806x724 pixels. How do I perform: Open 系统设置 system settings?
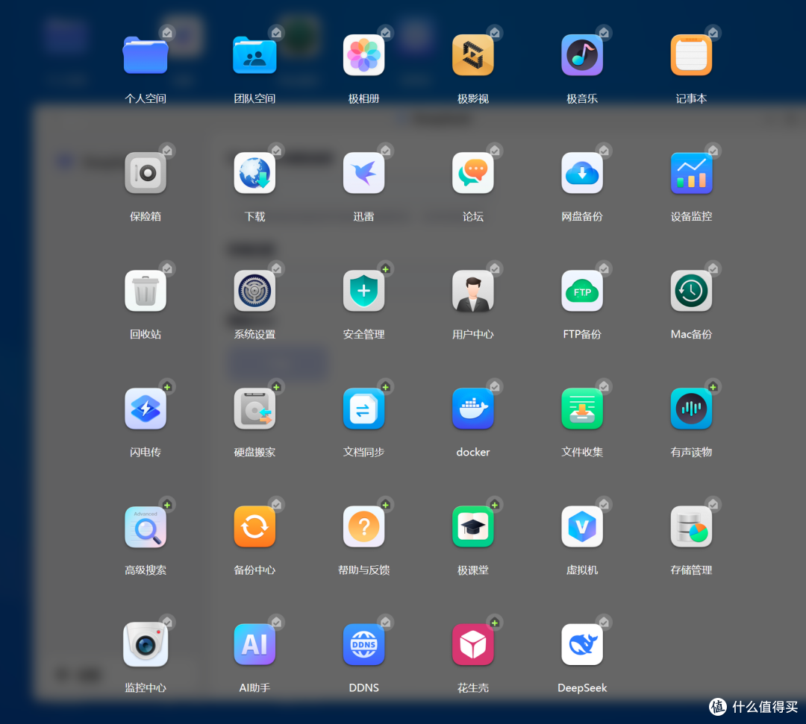(x=254, y=291)
